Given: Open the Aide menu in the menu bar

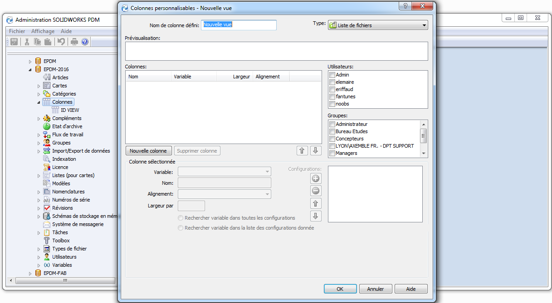Looking at the screenshot, I should 66,31.
